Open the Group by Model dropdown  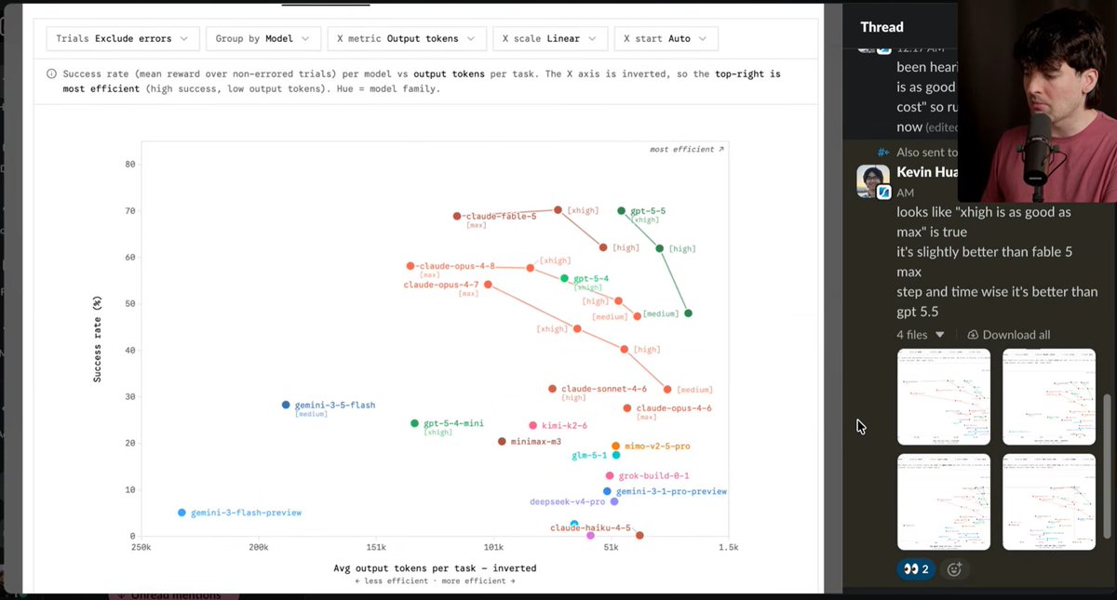click(263, 39)
